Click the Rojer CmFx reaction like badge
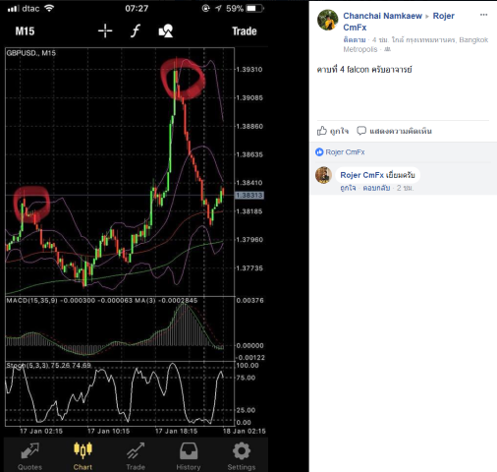This screenshot has width=497, height=472. [x=319, y=152]
